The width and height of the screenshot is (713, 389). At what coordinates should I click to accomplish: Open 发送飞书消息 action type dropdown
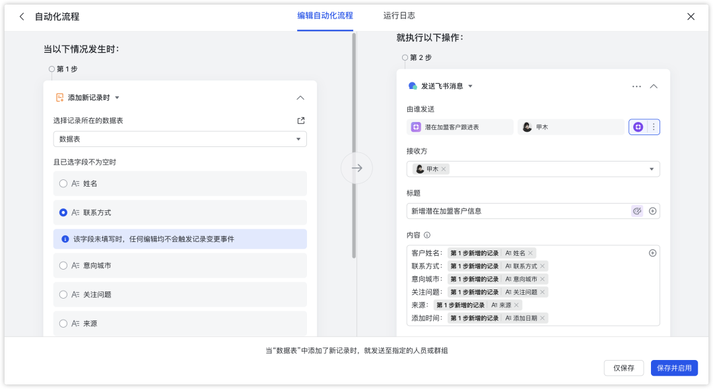[470, 86]
